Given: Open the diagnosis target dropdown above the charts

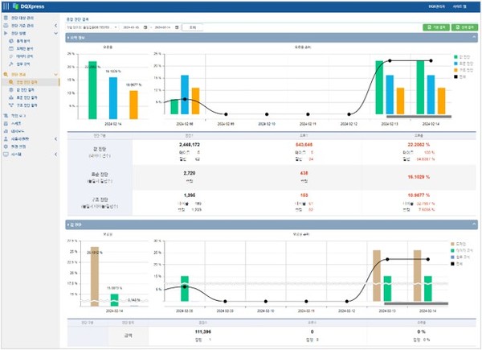Looking at the screenshot, I should [x=92, y=27].
